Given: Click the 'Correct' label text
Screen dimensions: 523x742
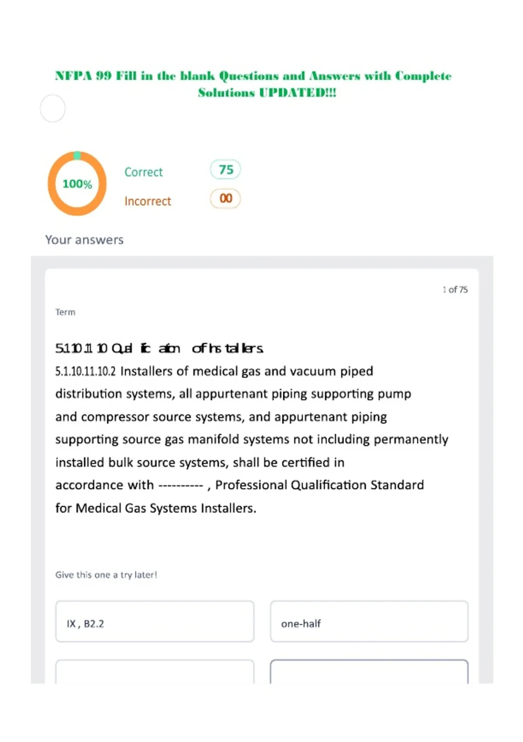Looking at the screenshot, I should [x=143, y=172].
